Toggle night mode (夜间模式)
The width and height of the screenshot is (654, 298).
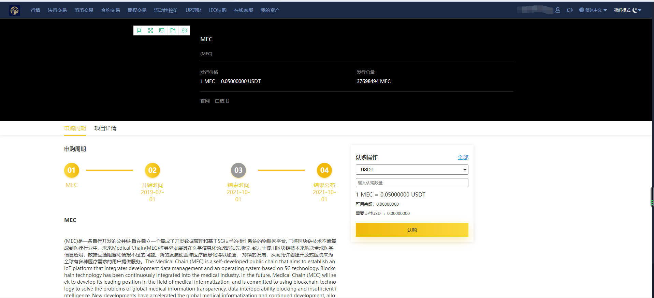(x=627, y=10)
